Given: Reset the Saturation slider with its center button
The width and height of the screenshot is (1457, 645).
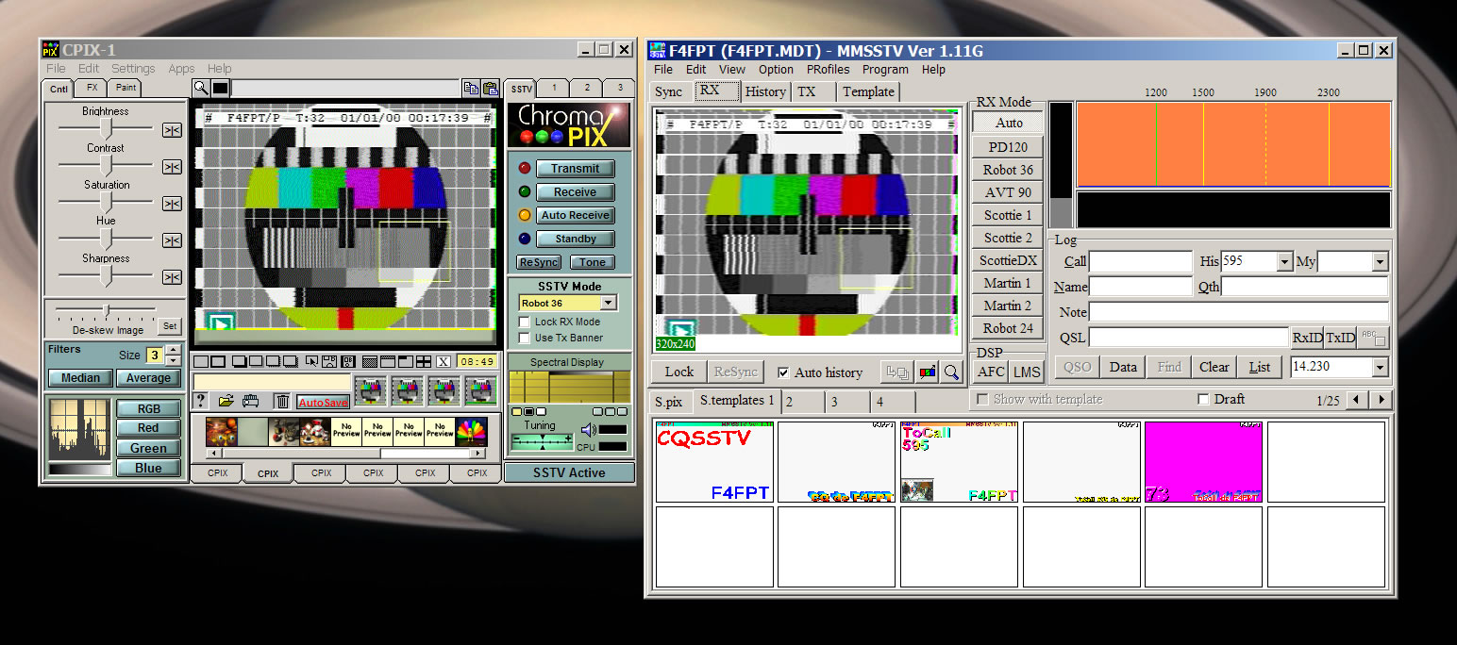Looking at the screenshot, I should tap(172, 204).
